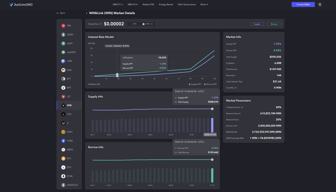Select the U token icon
Viewport: 336px width, 192px height.
(x=63, y=123)
